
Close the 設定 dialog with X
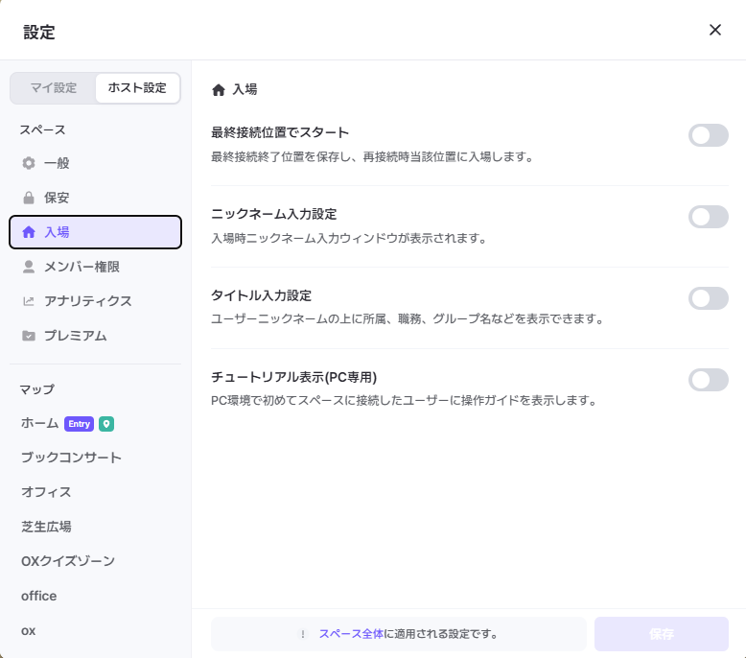714,30
